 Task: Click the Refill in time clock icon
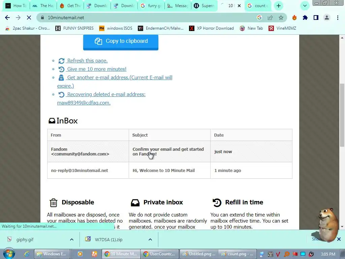coord(217,202)
